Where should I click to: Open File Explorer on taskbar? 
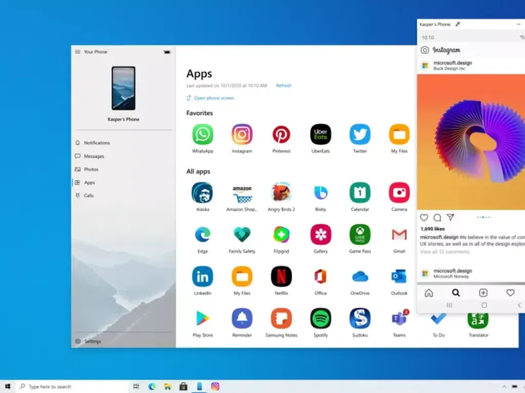coord(168,386)
